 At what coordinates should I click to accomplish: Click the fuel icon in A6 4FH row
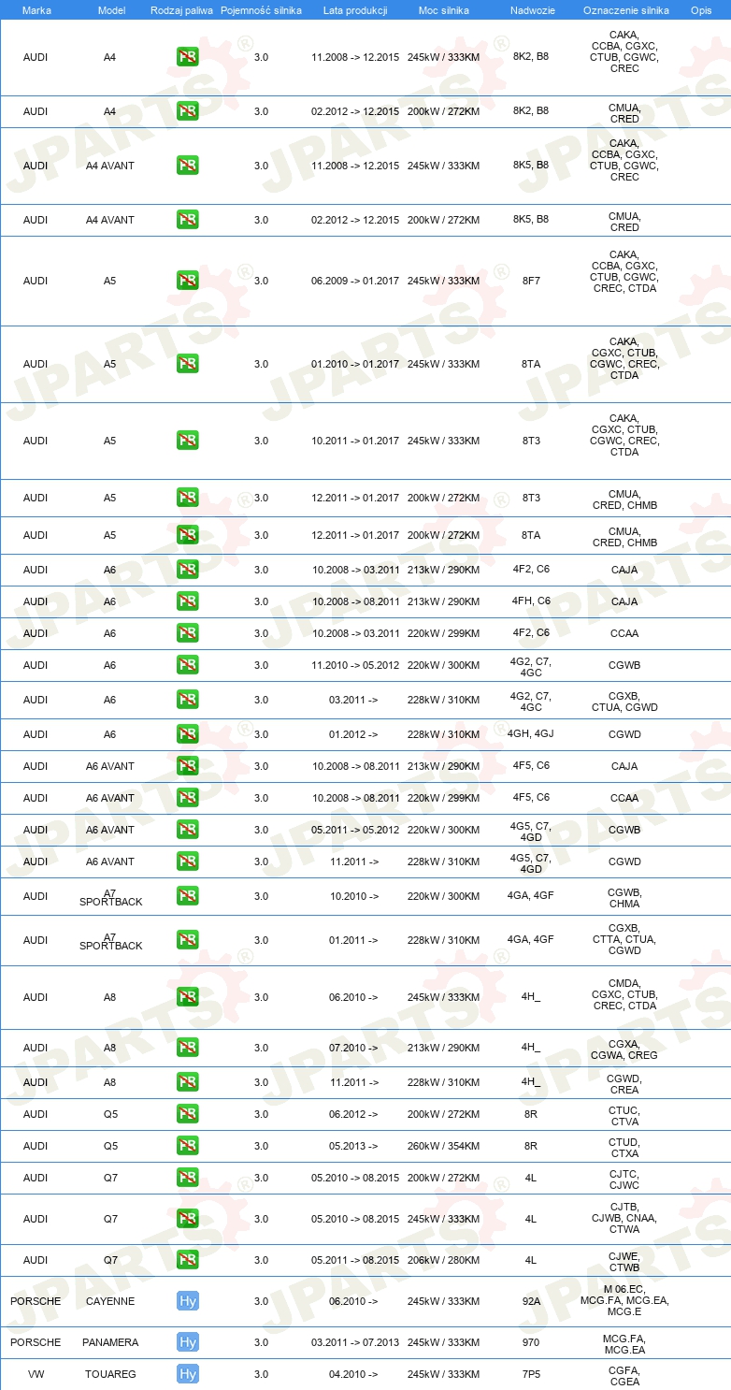pos(188,601)
